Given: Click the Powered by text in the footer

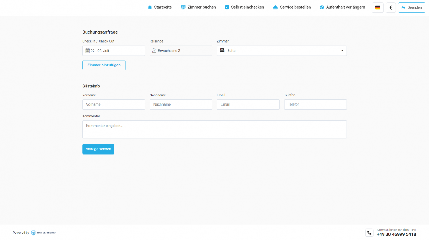Looking at the screenshot, I should [x=21, y=233].
